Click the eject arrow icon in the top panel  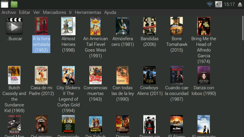240,4
